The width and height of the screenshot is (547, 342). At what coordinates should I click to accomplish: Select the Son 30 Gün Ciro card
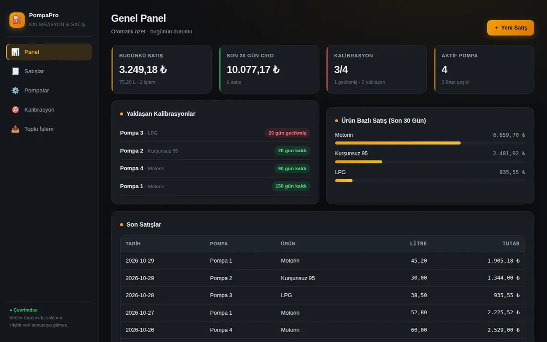coord(269,69)
